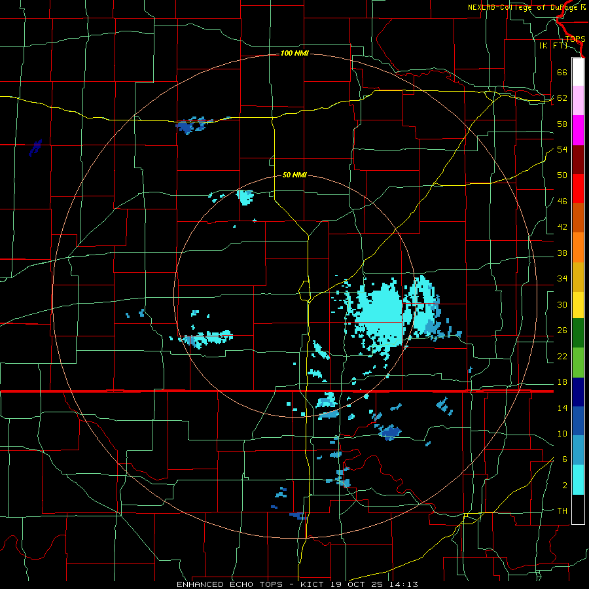Click the '[K FT]' units label
Viewport: 589px width, 589px height.
tap(553, 46)
